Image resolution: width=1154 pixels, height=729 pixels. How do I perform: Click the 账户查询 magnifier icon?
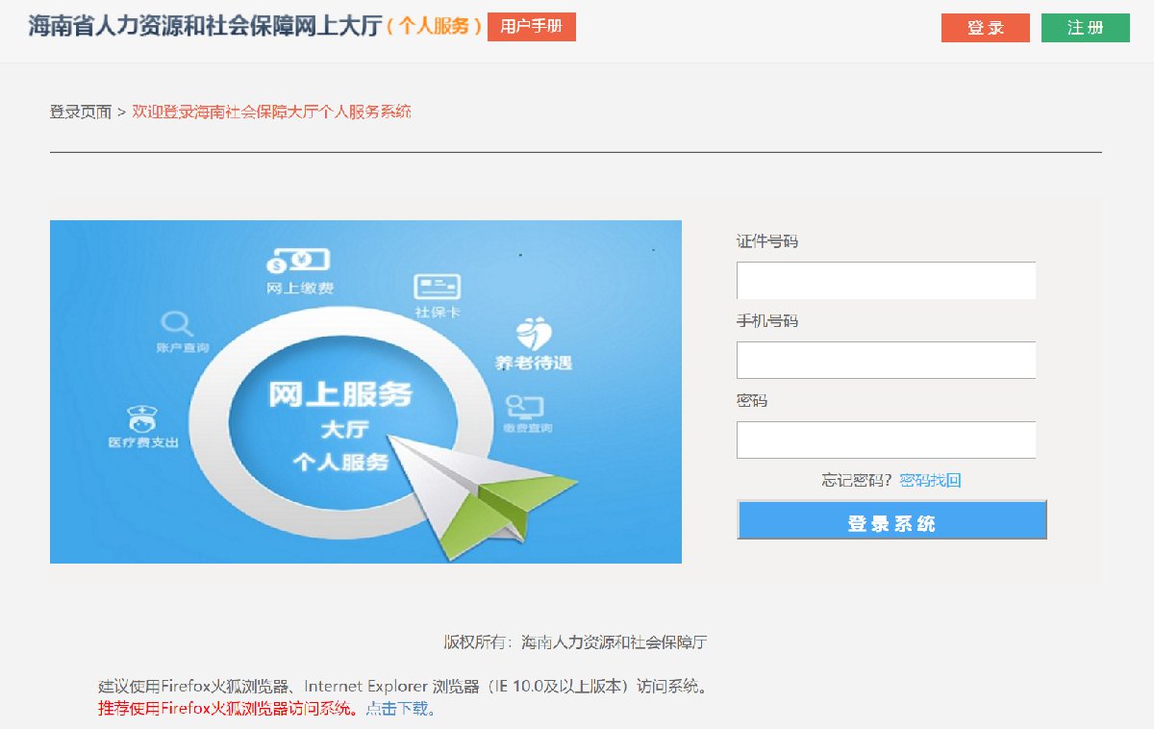(x=178, y=323)
